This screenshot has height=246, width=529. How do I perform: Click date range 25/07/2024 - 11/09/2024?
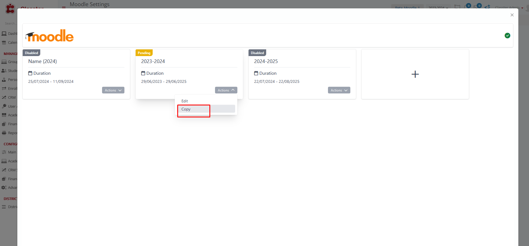point(51,81)
